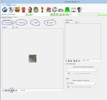Viewport: 107px width, 100px height.
Task: Switch to the Model tab
Action: [15, 17]
